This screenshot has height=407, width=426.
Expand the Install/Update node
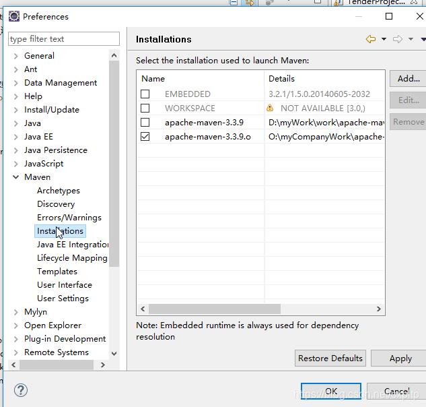(x=16, y=110)
